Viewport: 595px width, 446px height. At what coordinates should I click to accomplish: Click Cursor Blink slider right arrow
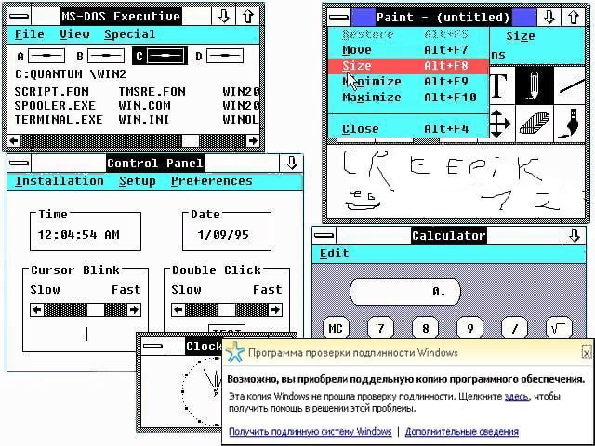click(134, 309)
